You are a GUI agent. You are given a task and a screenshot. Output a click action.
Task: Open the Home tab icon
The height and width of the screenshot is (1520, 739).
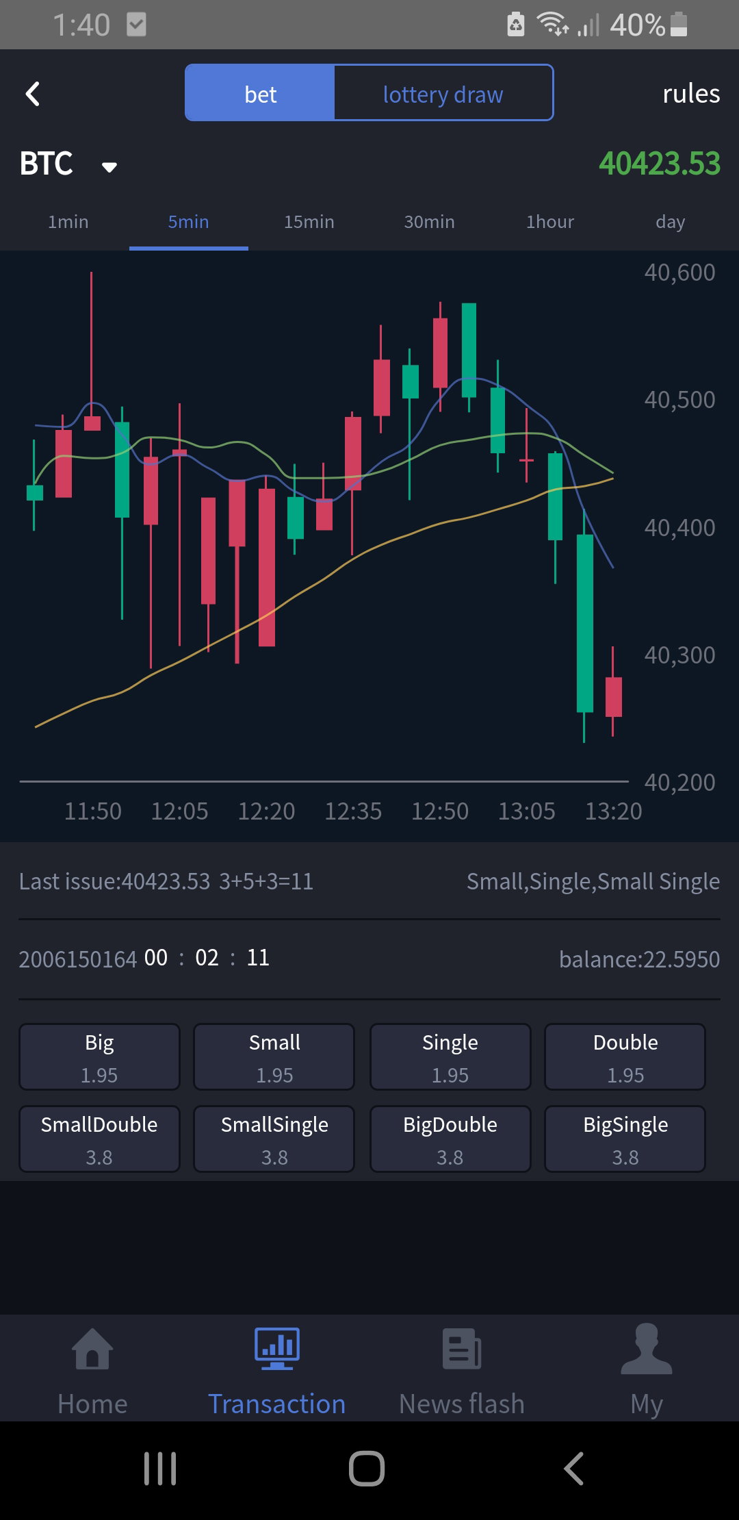tap(92, 1349)
